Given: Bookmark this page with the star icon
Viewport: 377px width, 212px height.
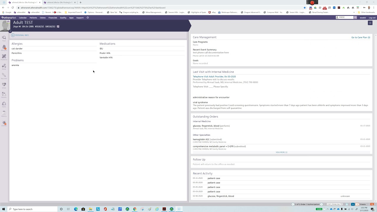Looking at the screenshot, I should click(x=305, y=8).
